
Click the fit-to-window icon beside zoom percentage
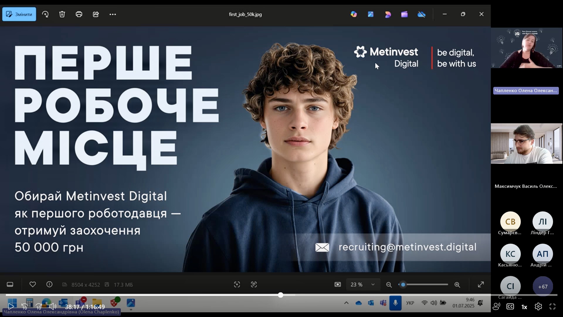(x=338, y=284)
